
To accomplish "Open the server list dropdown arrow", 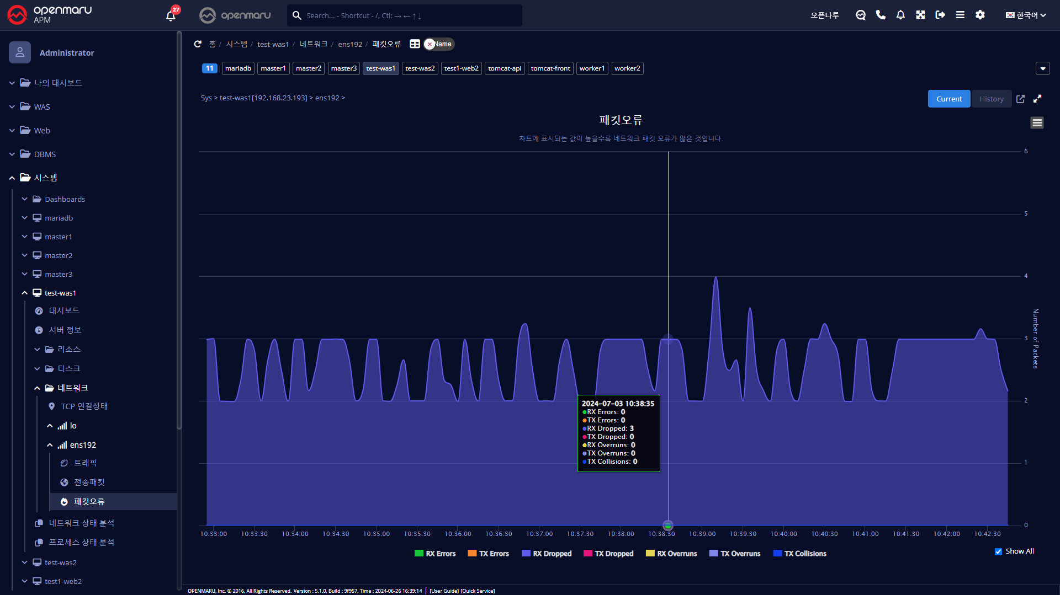I will [x=1042, y=68].
